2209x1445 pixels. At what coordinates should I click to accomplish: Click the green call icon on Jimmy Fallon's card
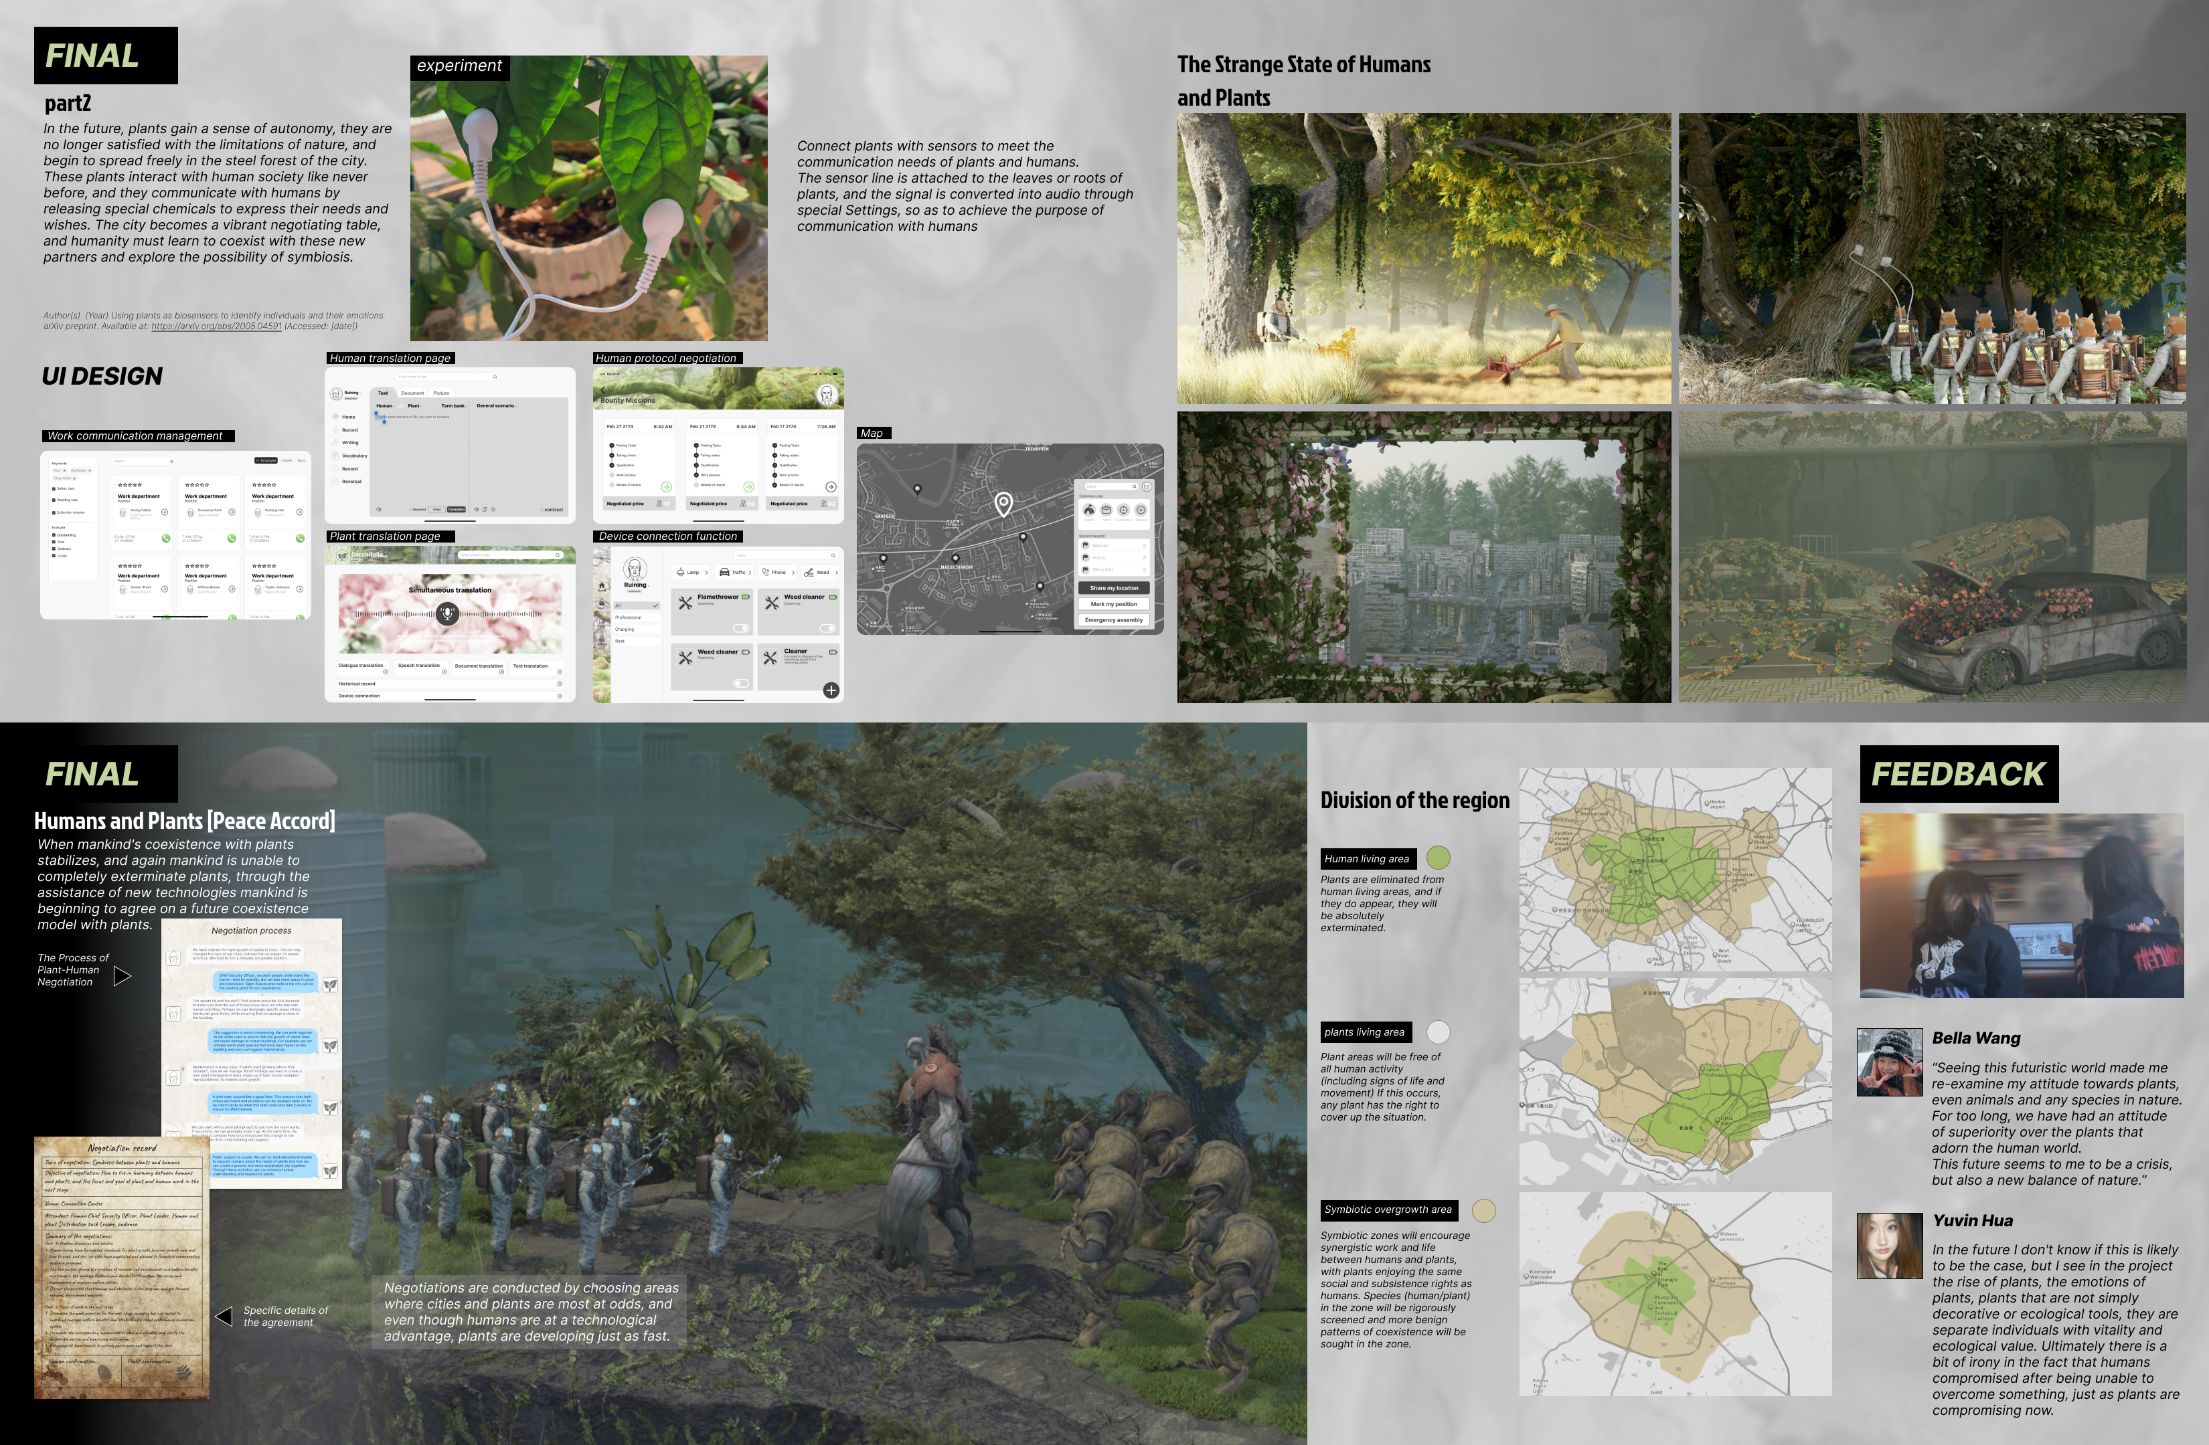point(166,538)
